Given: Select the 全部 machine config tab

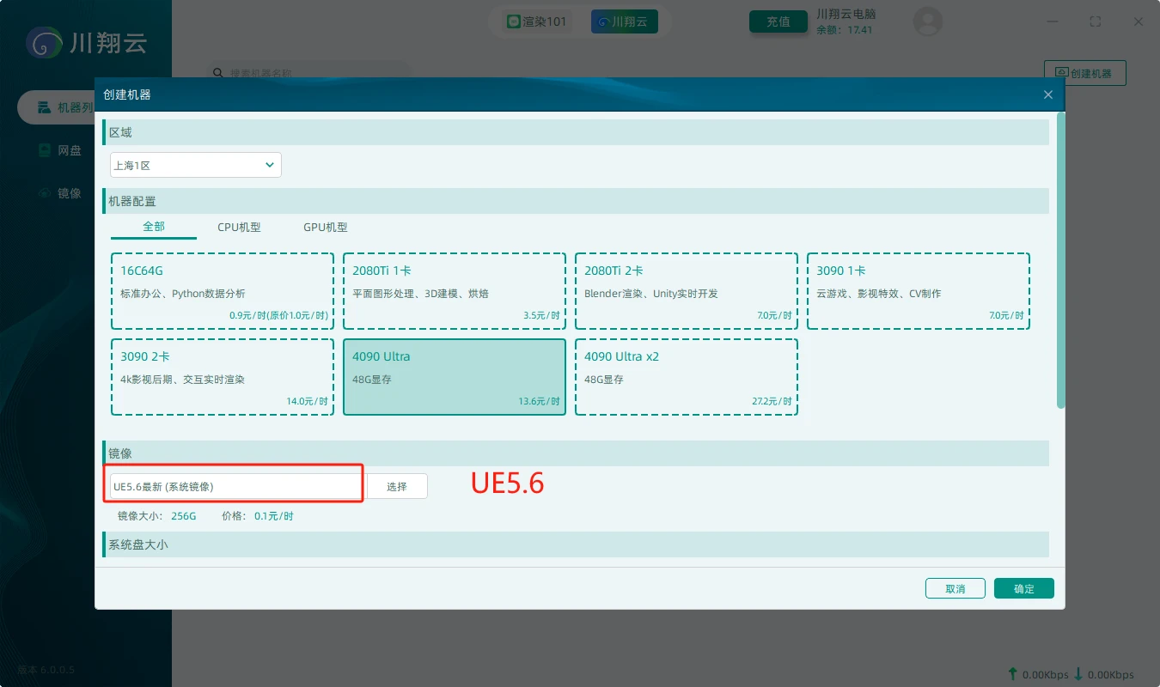Looking at the screenshot, I should click(154, 228).
